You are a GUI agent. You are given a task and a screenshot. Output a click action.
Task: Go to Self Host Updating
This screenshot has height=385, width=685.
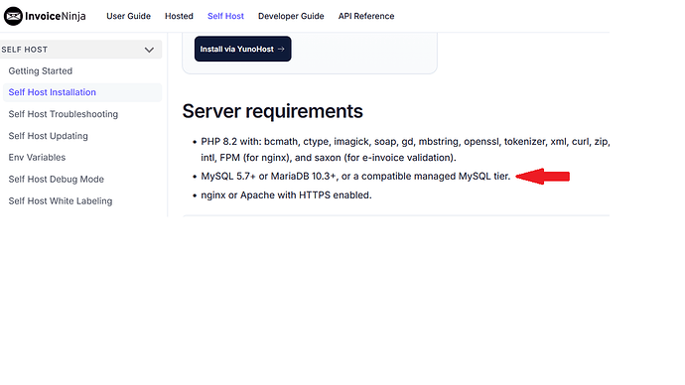[48, 136]
